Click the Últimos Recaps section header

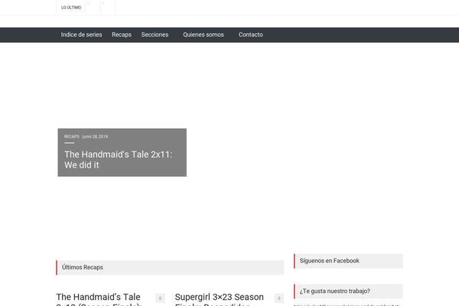[x=170, y=267]
